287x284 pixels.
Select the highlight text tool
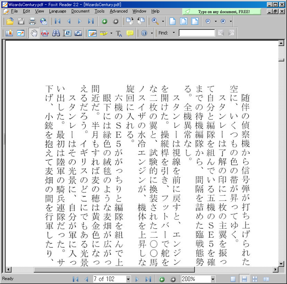click(x=104, y=33)
